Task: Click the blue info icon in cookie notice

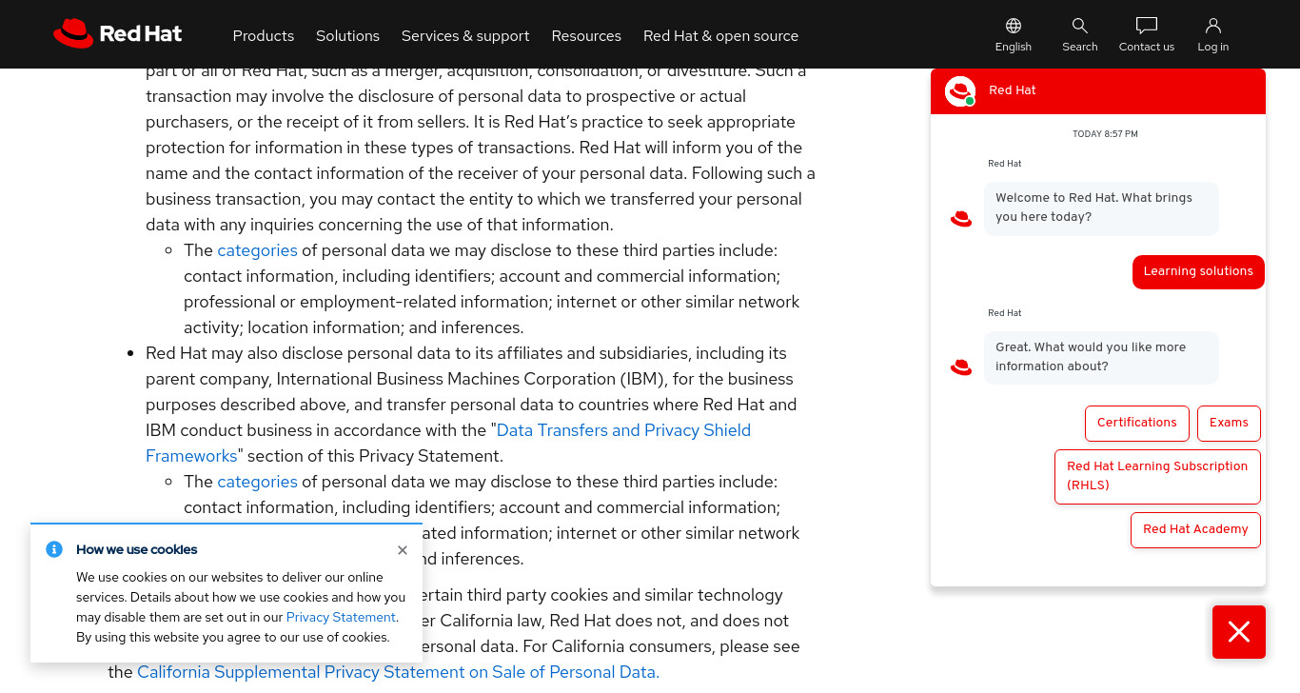Action: [x=54, y=549]
